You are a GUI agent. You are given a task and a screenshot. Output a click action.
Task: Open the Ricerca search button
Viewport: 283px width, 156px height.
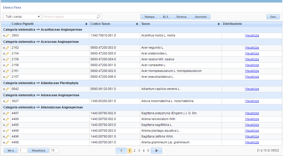(x=181, y=17)
